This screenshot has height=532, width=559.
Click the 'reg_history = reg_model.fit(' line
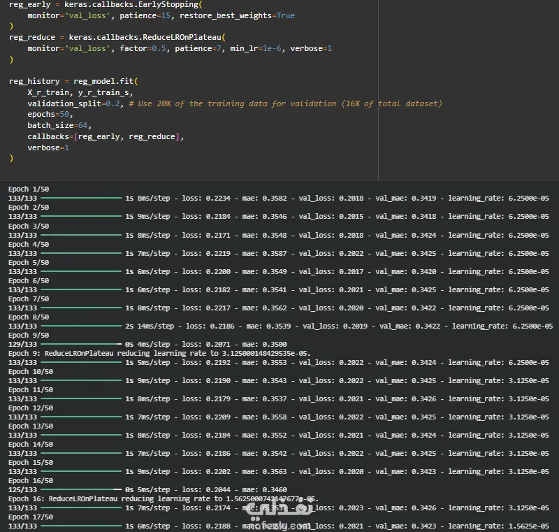(x=73, y=81)
